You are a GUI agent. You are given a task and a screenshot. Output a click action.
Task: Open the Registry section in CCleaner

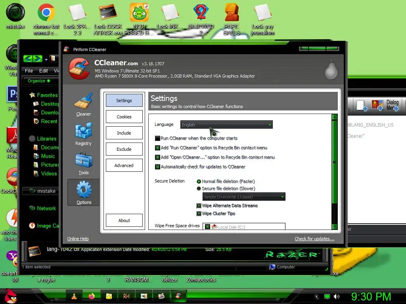point(83,134)
